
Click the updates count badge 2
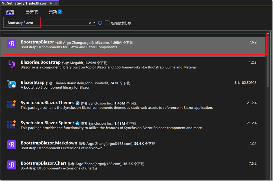click(60, 12)
